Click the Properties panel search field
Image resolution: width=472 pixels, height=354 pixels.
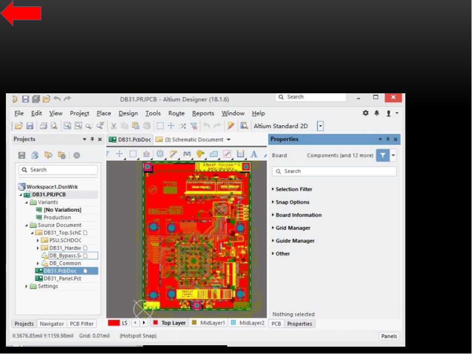[x=334, y=171]
